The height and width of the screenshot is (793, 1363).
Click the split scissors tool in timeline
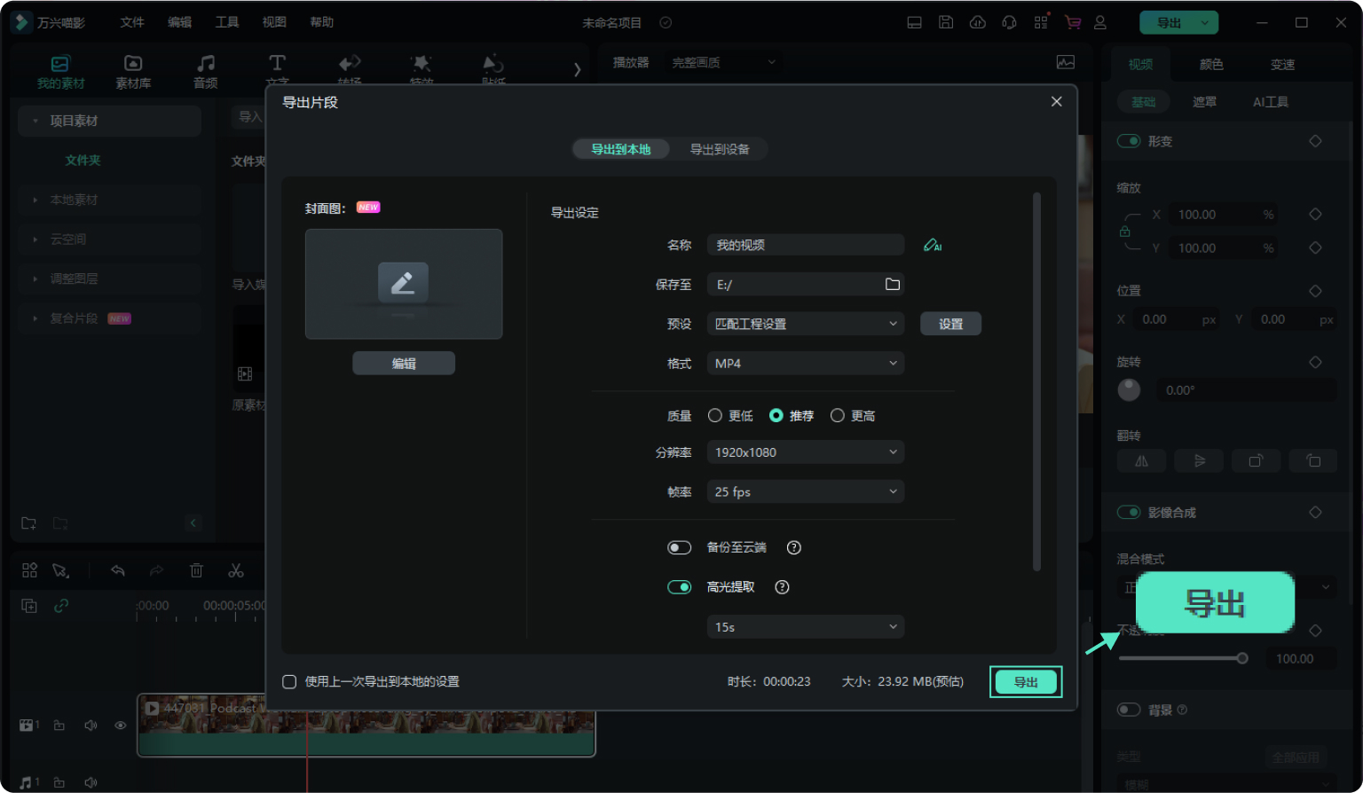click(x=235, y=571)
